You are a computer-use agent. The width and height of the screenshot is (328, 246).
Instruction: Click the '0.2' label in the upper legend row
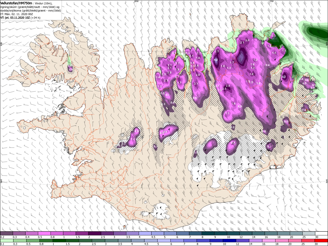click(x=2, y=237)
